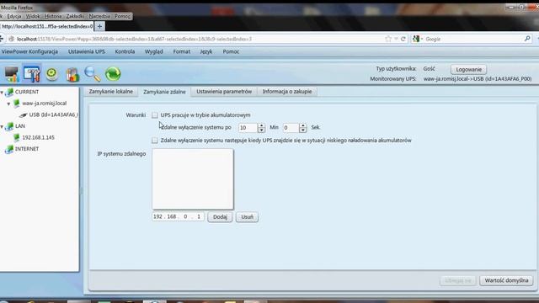Decrease the Min shutdown delay value
The width and height of the screenshot is (539, 303).
pos(262,130)
